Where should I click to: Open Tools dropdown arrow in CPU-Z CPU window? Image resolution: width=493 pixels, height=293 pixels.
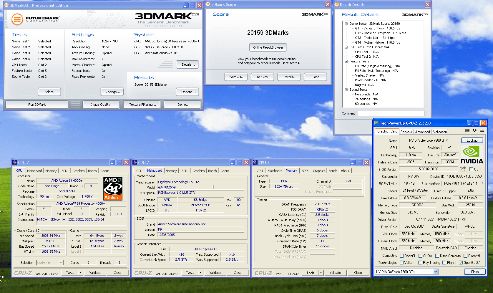point(80,273)
